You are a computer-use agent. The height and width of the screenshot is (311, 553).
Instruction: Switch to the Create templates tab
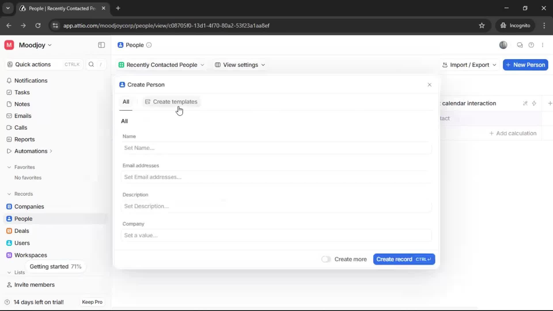tap(171, 102)
